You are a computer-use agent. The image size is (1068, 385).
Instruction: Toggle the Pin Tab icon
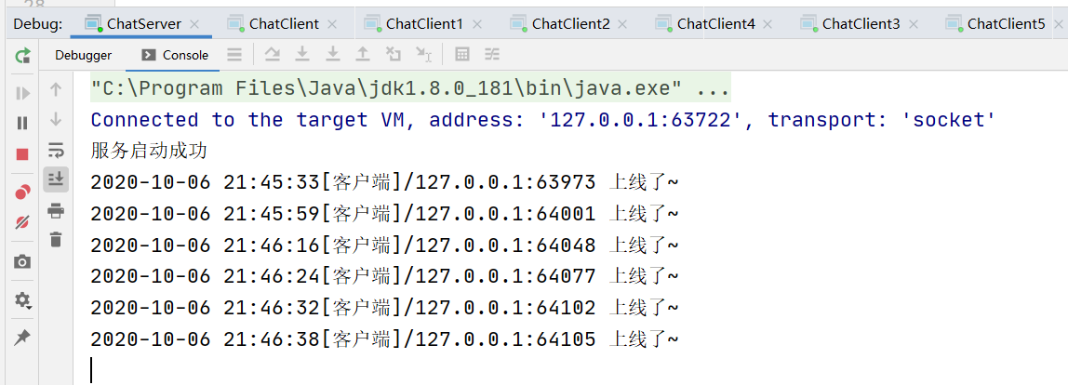tap(22, 338)
